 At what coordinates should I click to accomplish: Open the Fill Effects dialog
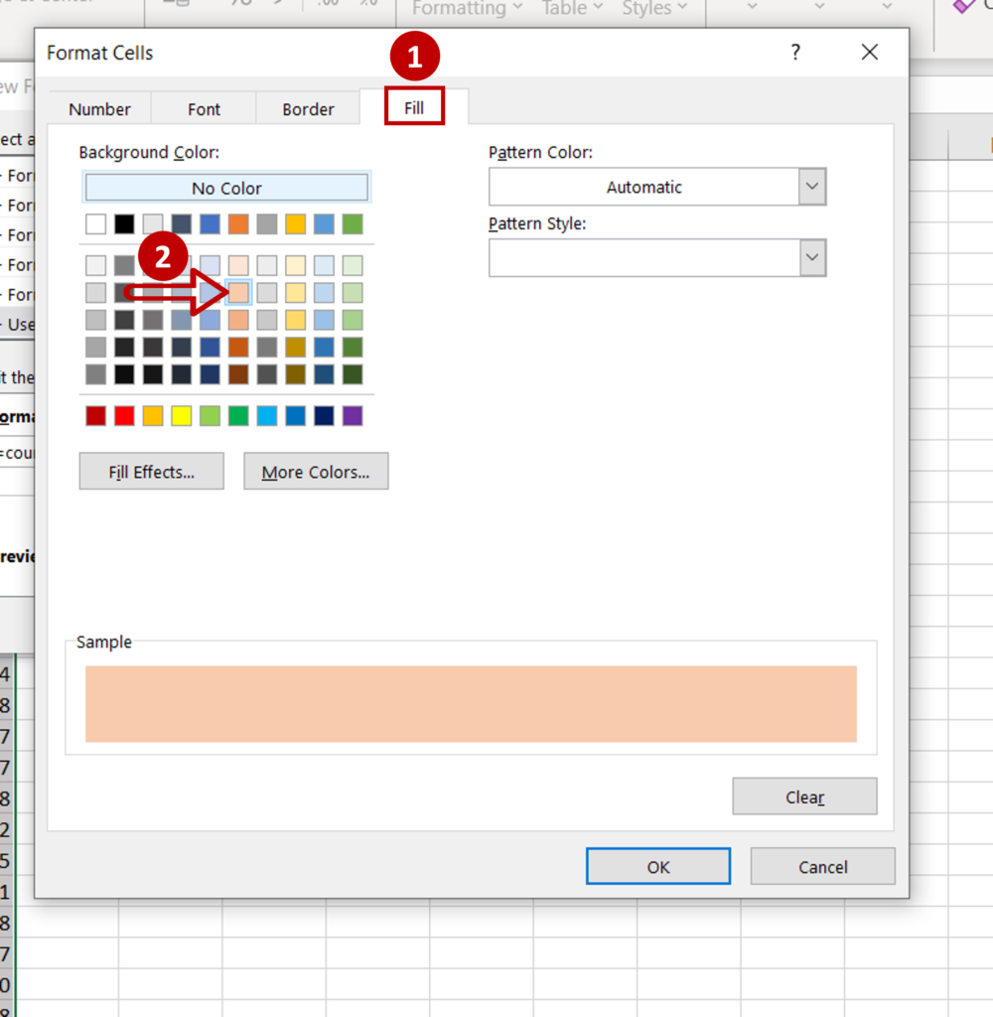[151, 471]
